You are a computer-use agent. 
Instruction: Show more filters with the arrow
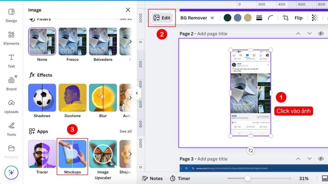click(x=130, y=42)
